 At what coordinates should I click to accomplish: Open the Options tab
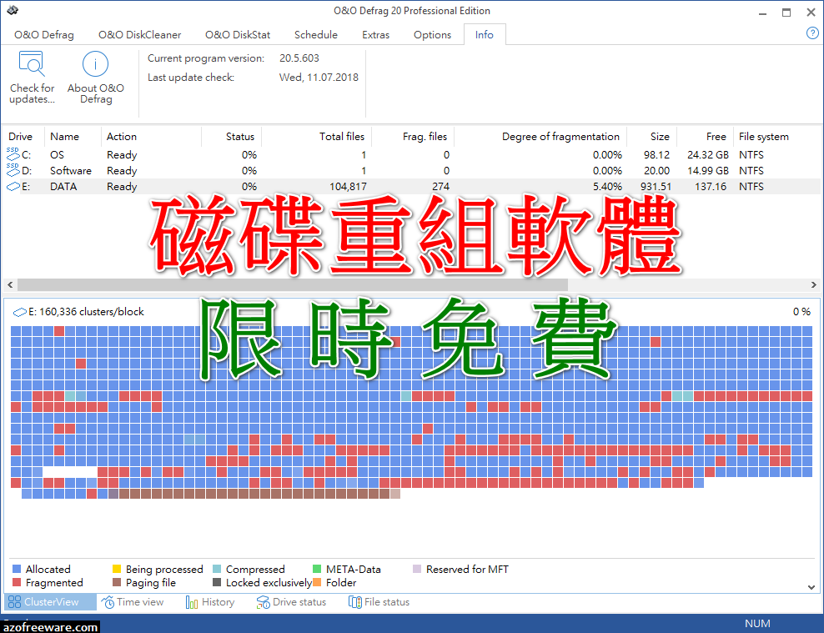[433, 35]
